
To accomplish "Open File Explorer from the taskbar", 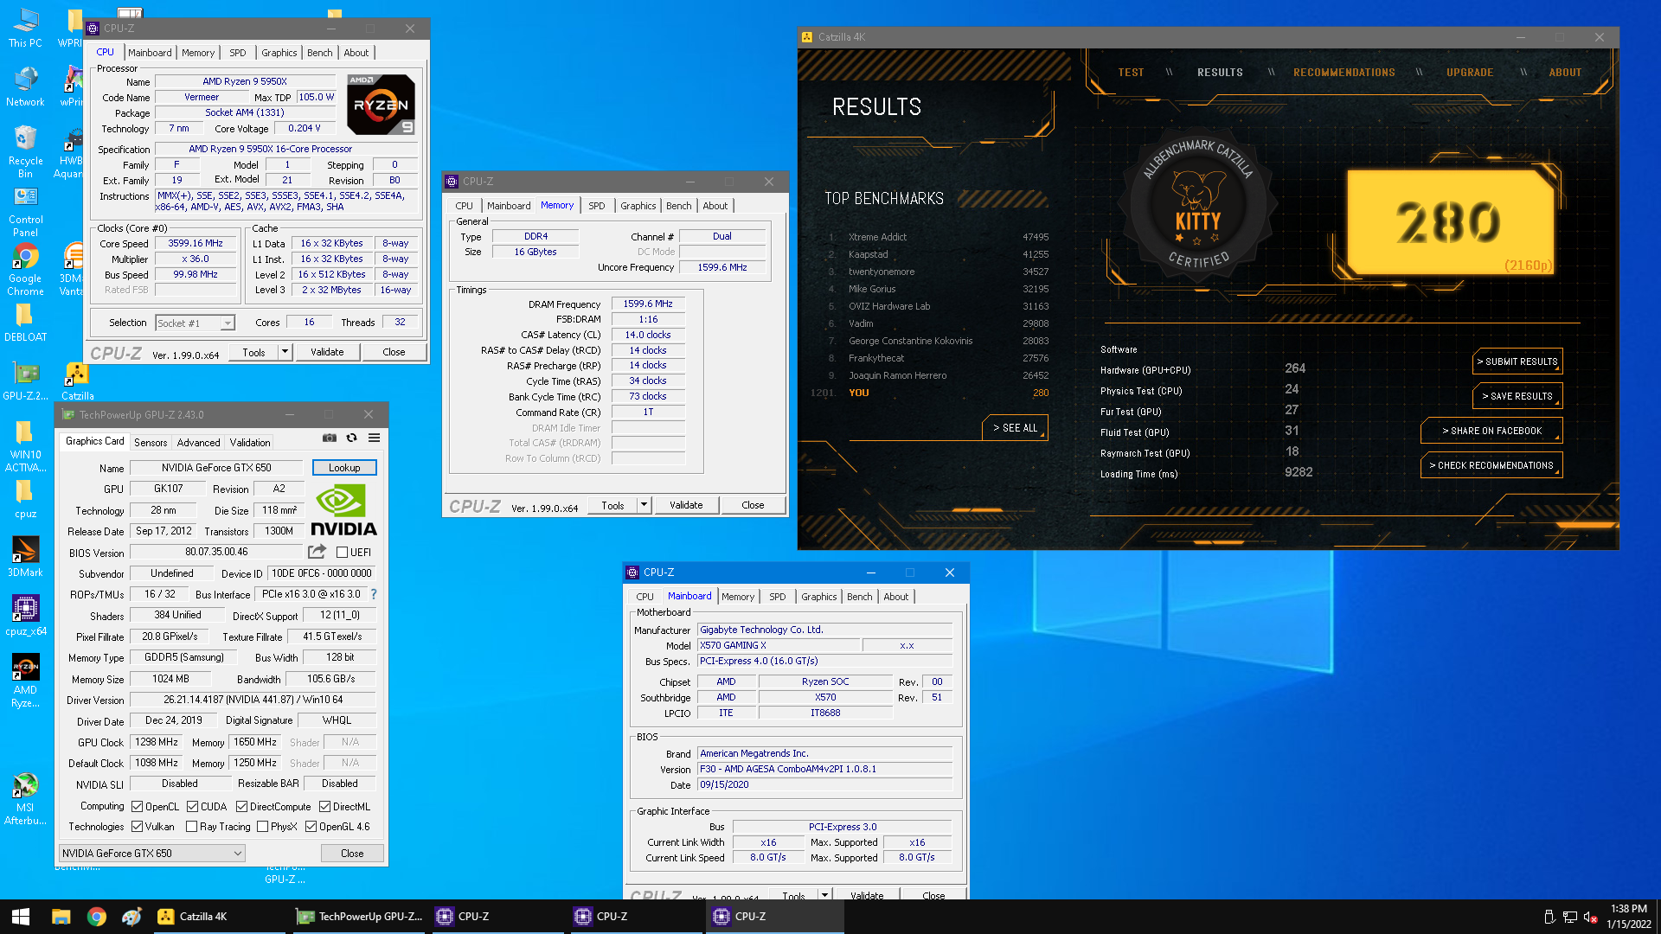I will pos(61,917).
